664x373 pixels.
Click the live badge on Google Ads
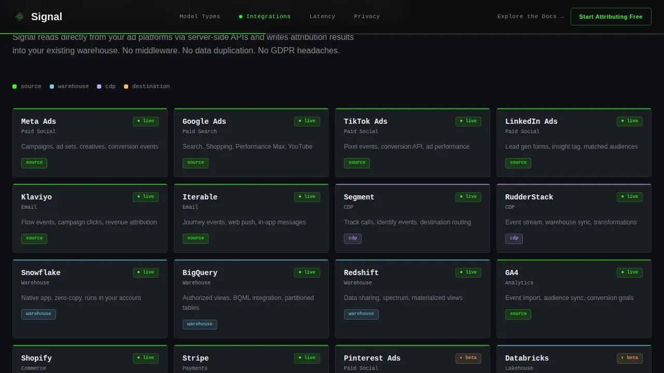(307, 121)
